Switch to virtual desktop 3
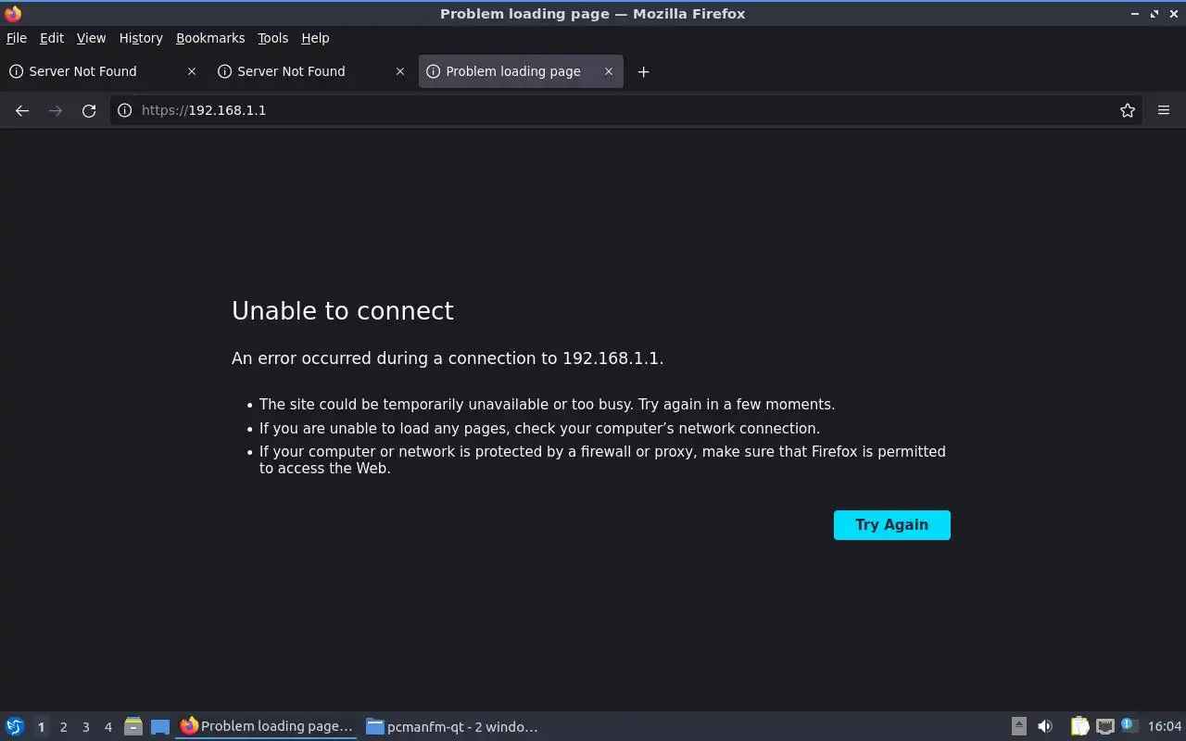The image size is (1186, 741). coord(85,727)
